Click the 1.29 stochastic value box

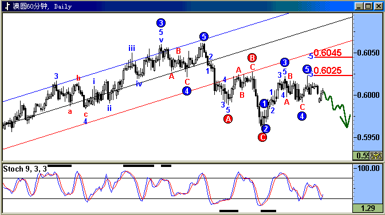pos(368,208)
